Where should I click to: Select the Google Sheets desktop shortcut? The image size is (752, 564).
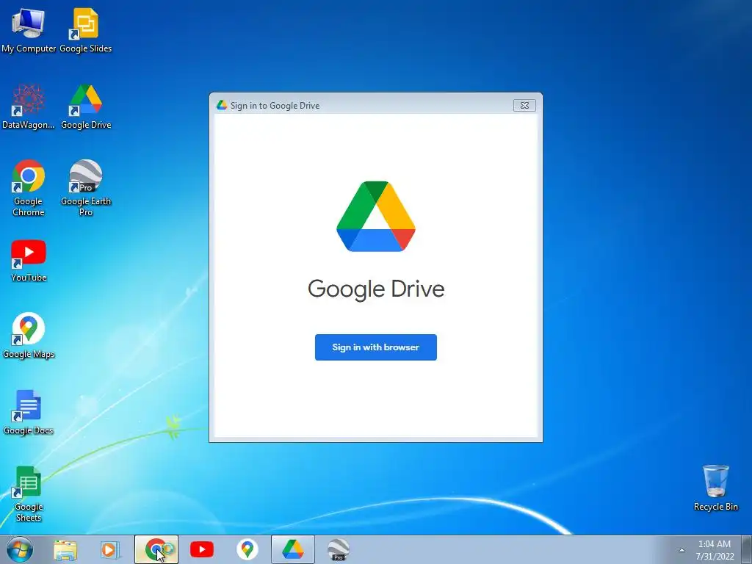pyautogui.click(x=29, y=494)
